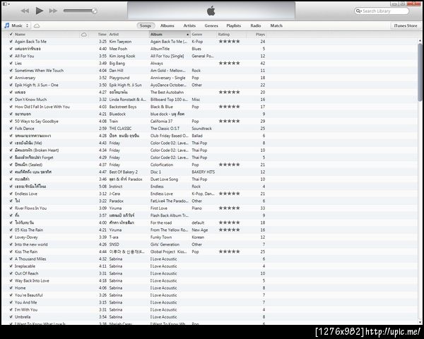Switch to the Albums tab
This screenshot has height=339, width=424.
[x=167, y=25]
